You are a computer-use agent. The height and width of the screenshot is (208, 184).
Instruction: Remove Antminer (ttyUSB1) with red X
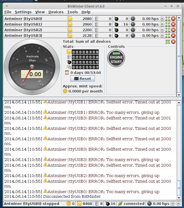[173, 24]
